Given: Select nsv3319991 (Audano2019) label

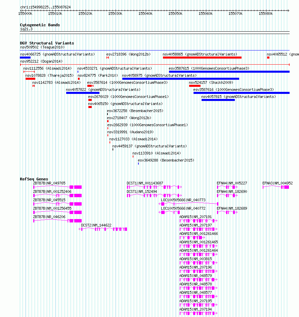Looking at the screenshot, I should [130, 132].
